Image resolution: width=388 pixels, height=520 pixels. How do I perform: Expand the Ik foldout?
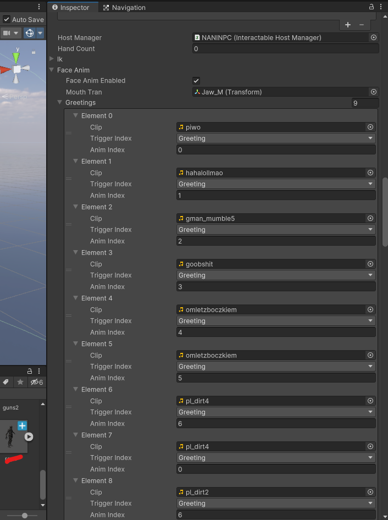click(x=52, y=59)
